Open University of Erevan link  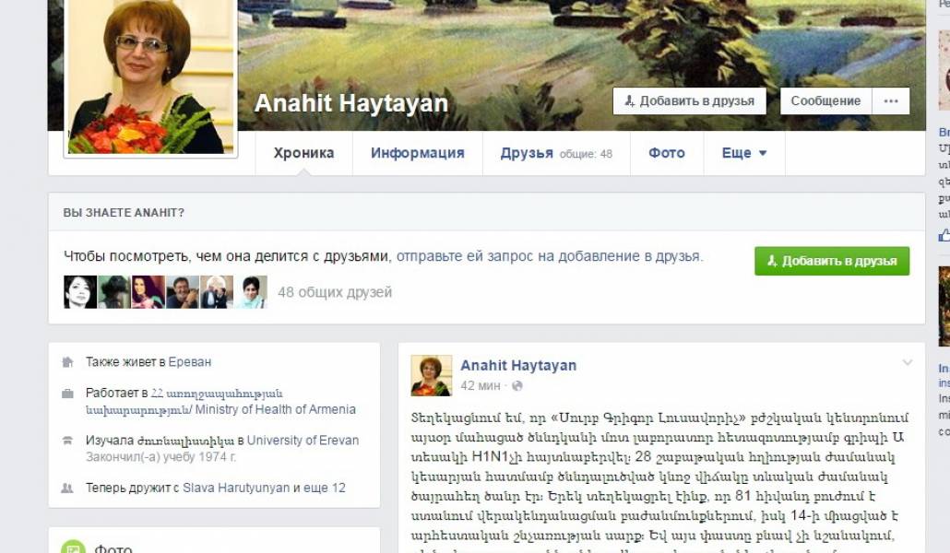[303, 441]
